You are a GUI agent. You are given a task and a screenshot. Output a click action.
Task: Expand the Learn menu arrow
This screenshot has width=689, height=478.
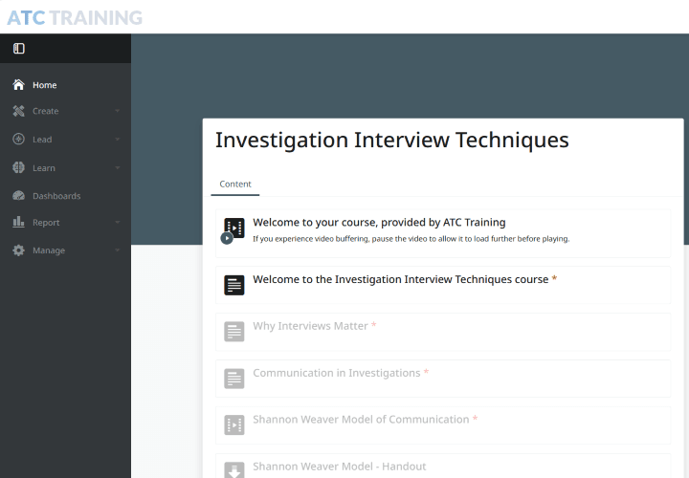[x=117, y=168]
